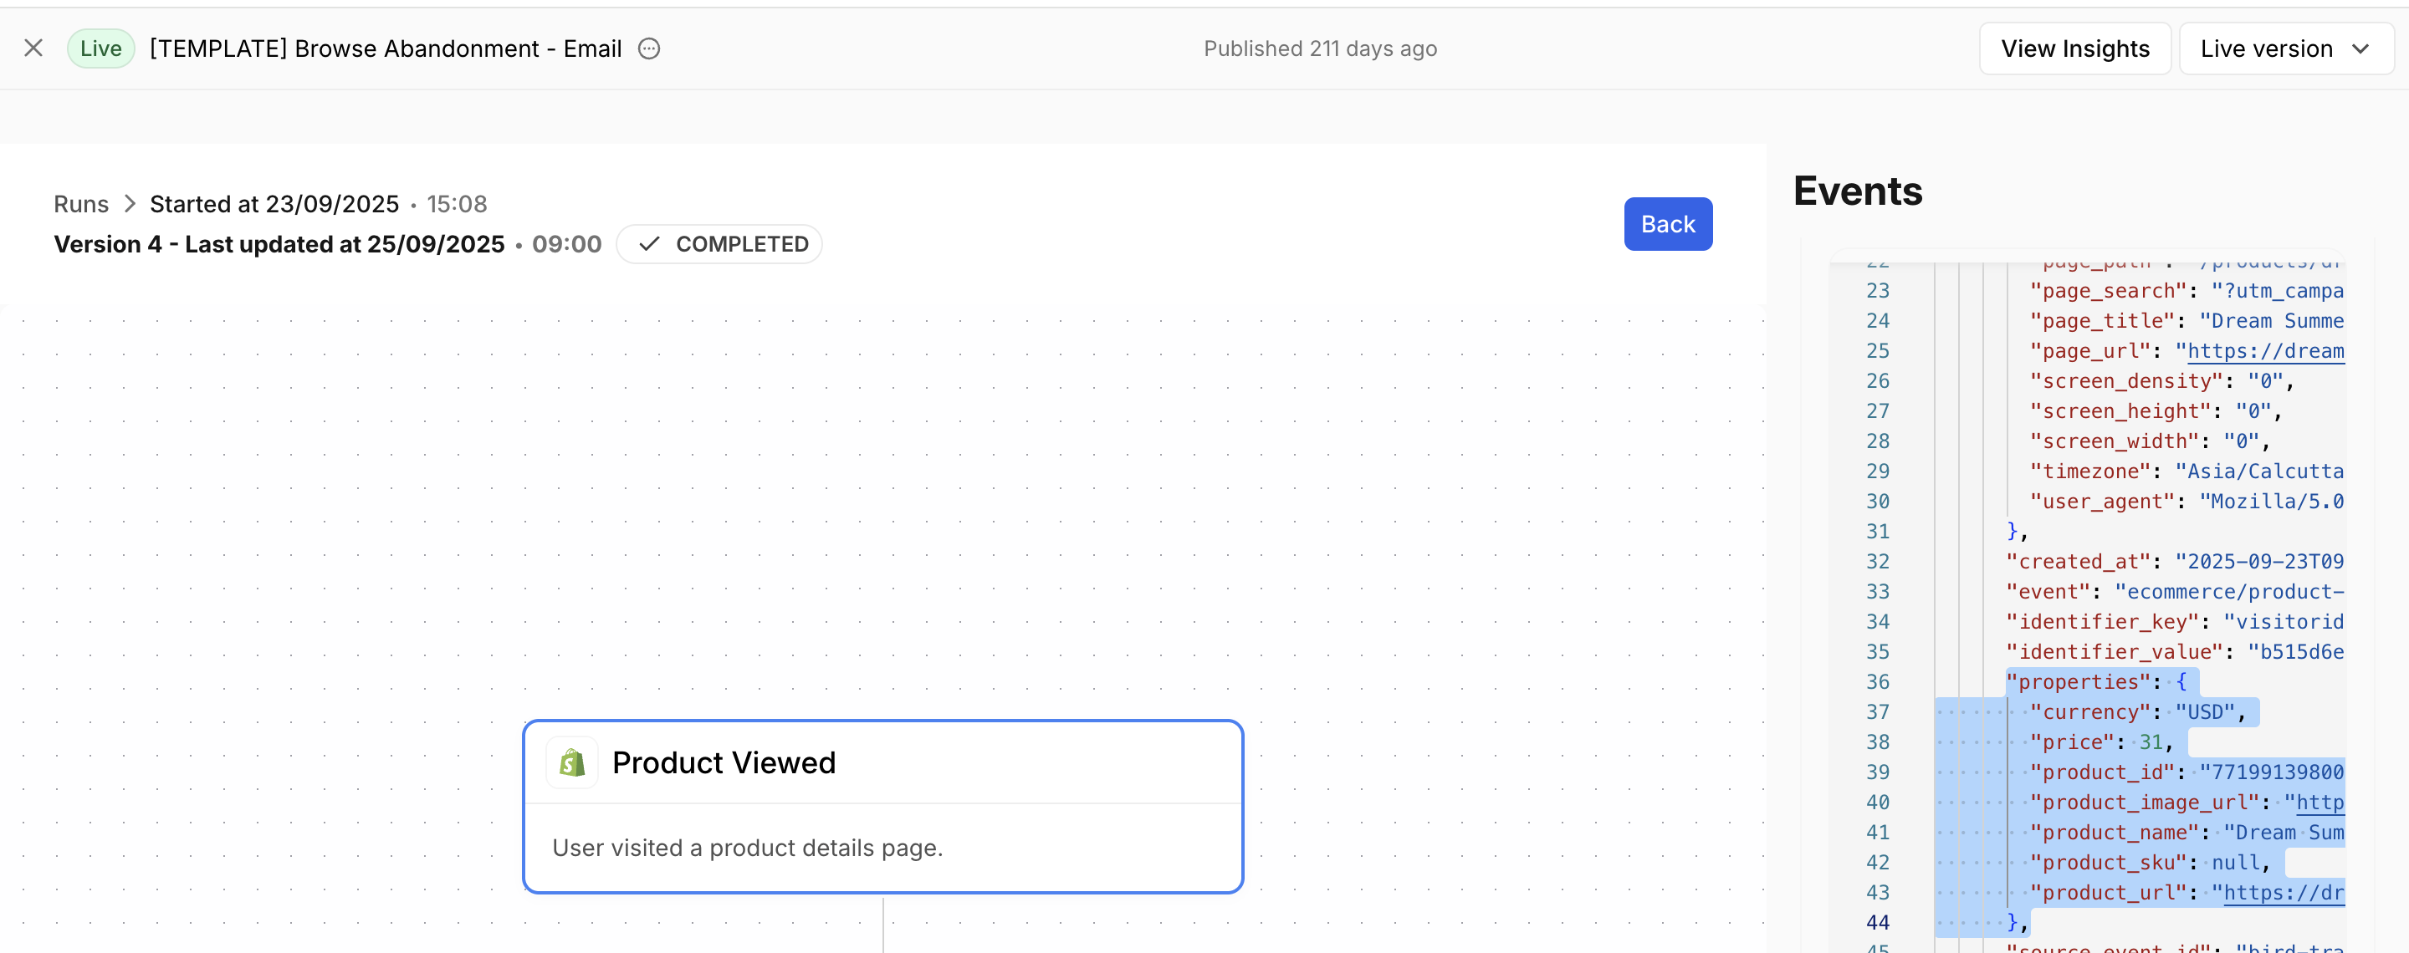Click the chevron on Live version

pos(2360,48)
